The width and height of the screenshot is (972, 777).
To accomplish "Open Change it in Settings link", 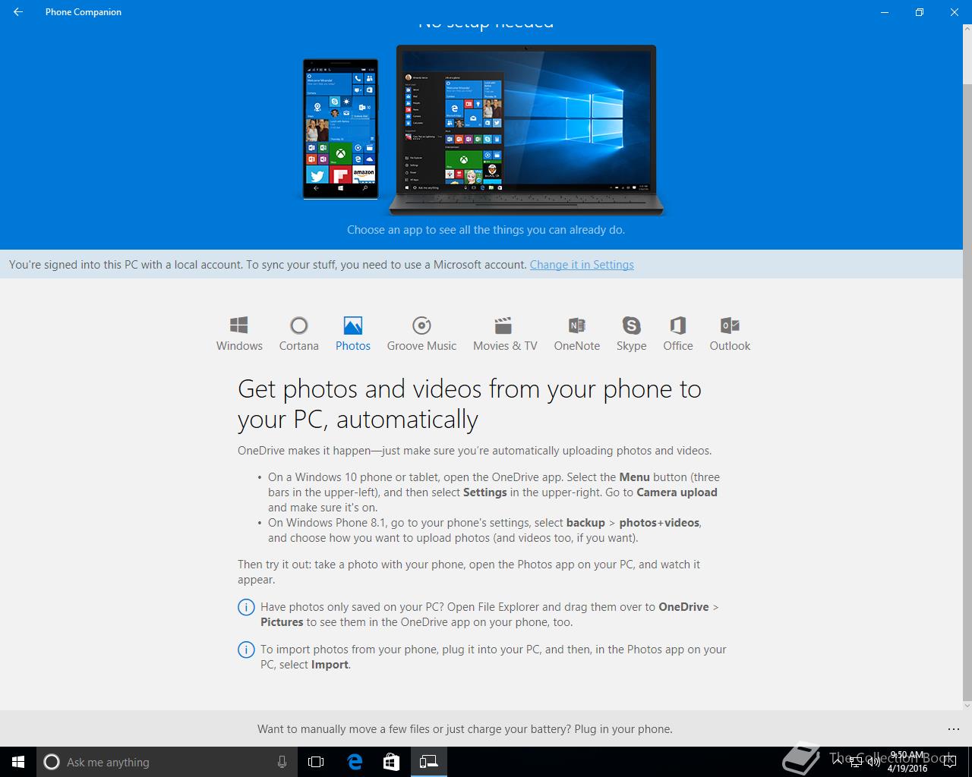I will [x=582, y=265].
